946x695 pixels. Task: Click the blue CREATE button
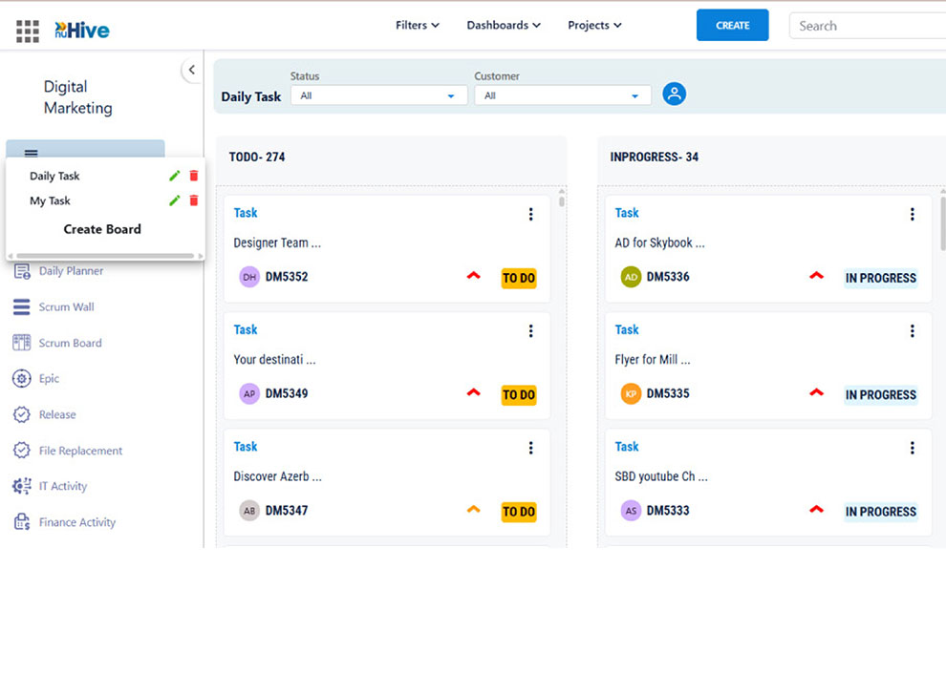[x=732, y=26]
